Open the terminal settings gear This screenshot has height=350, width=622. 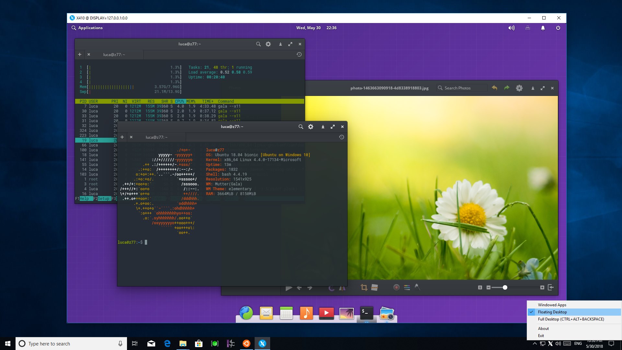click(310, 127)
